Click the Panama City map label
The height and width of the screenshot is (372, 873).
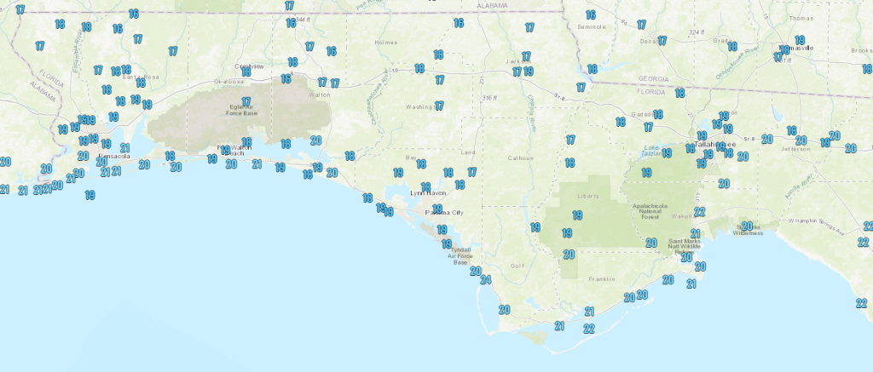(445, 212)
